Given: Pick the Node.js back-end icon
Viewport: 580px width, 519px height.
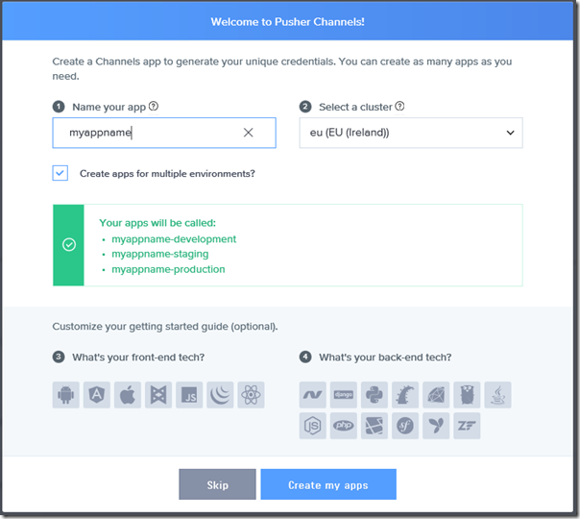Looking at the screenshot, I should (x=312, y=426).
